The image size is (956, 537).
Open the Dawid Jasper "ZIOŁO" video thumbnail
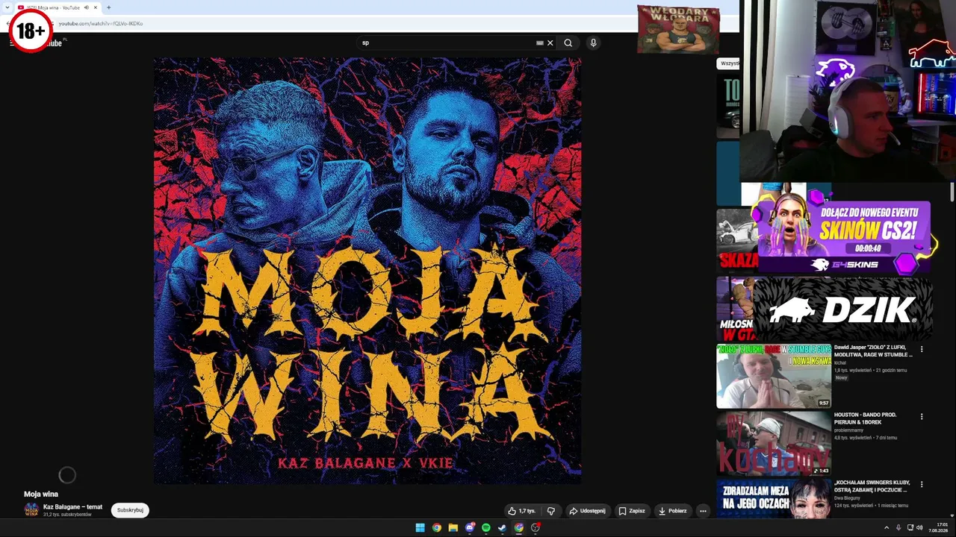774,376
